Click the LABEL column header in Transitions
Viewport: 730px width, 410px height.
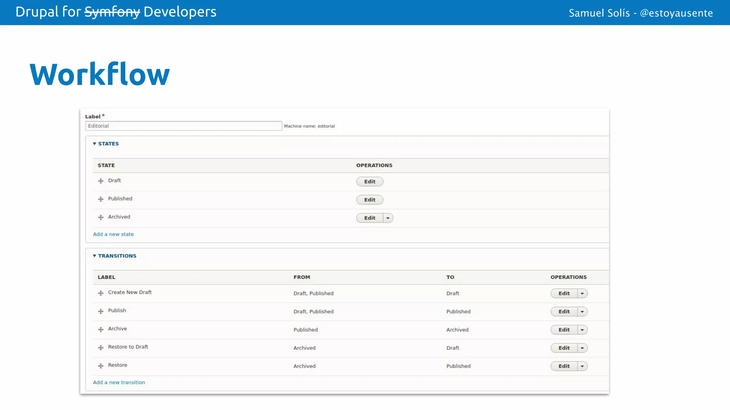107,277
